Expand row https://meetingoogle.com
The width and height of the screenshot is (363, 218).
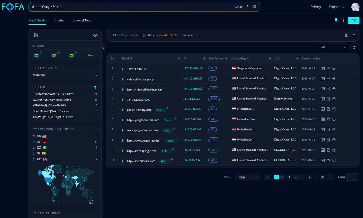[x=123, y=151]
